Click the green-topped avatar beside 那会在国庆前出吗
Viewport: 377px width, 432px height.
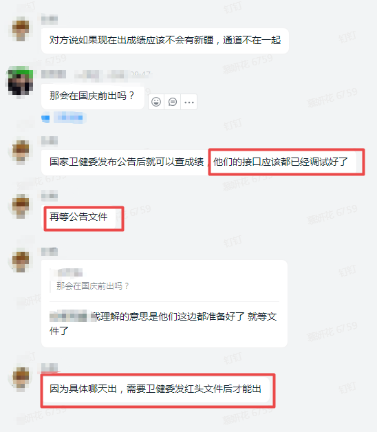[20, 82]
